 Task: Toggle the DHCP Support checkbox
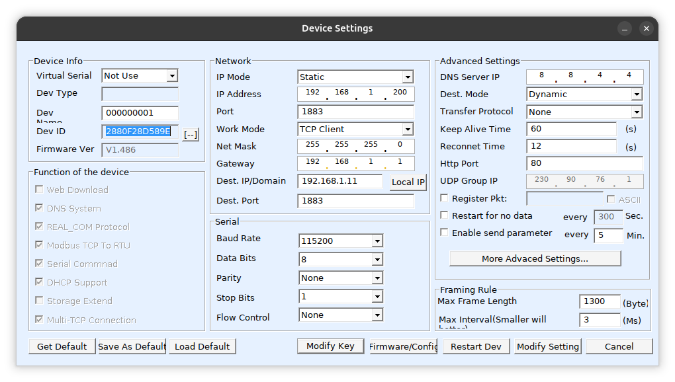[x=39, y=282]
